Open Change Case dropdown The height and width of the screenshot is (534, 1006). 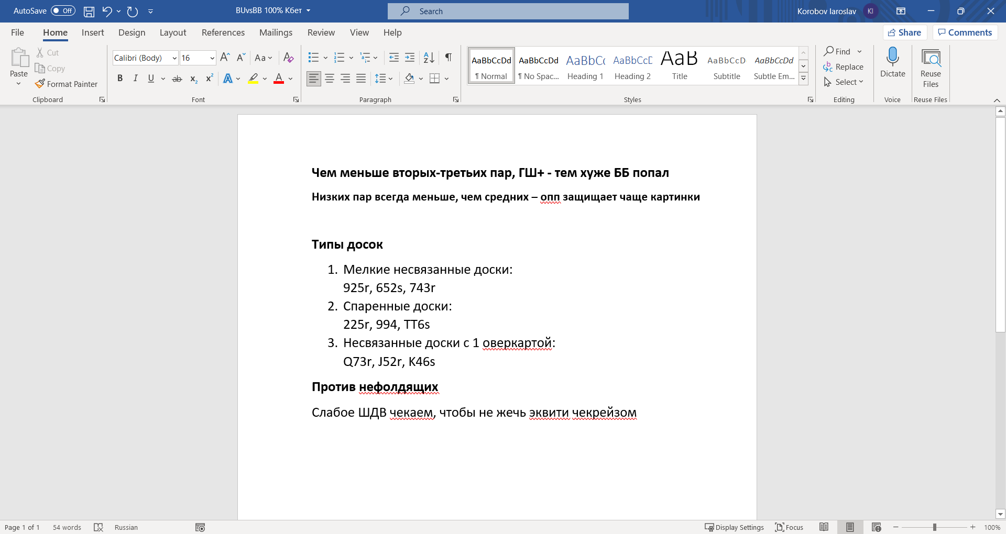point(264,58)
